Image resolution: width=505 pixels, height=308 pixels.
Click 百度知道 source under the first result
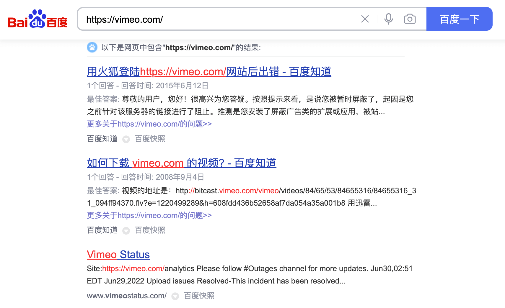point(102,139)
